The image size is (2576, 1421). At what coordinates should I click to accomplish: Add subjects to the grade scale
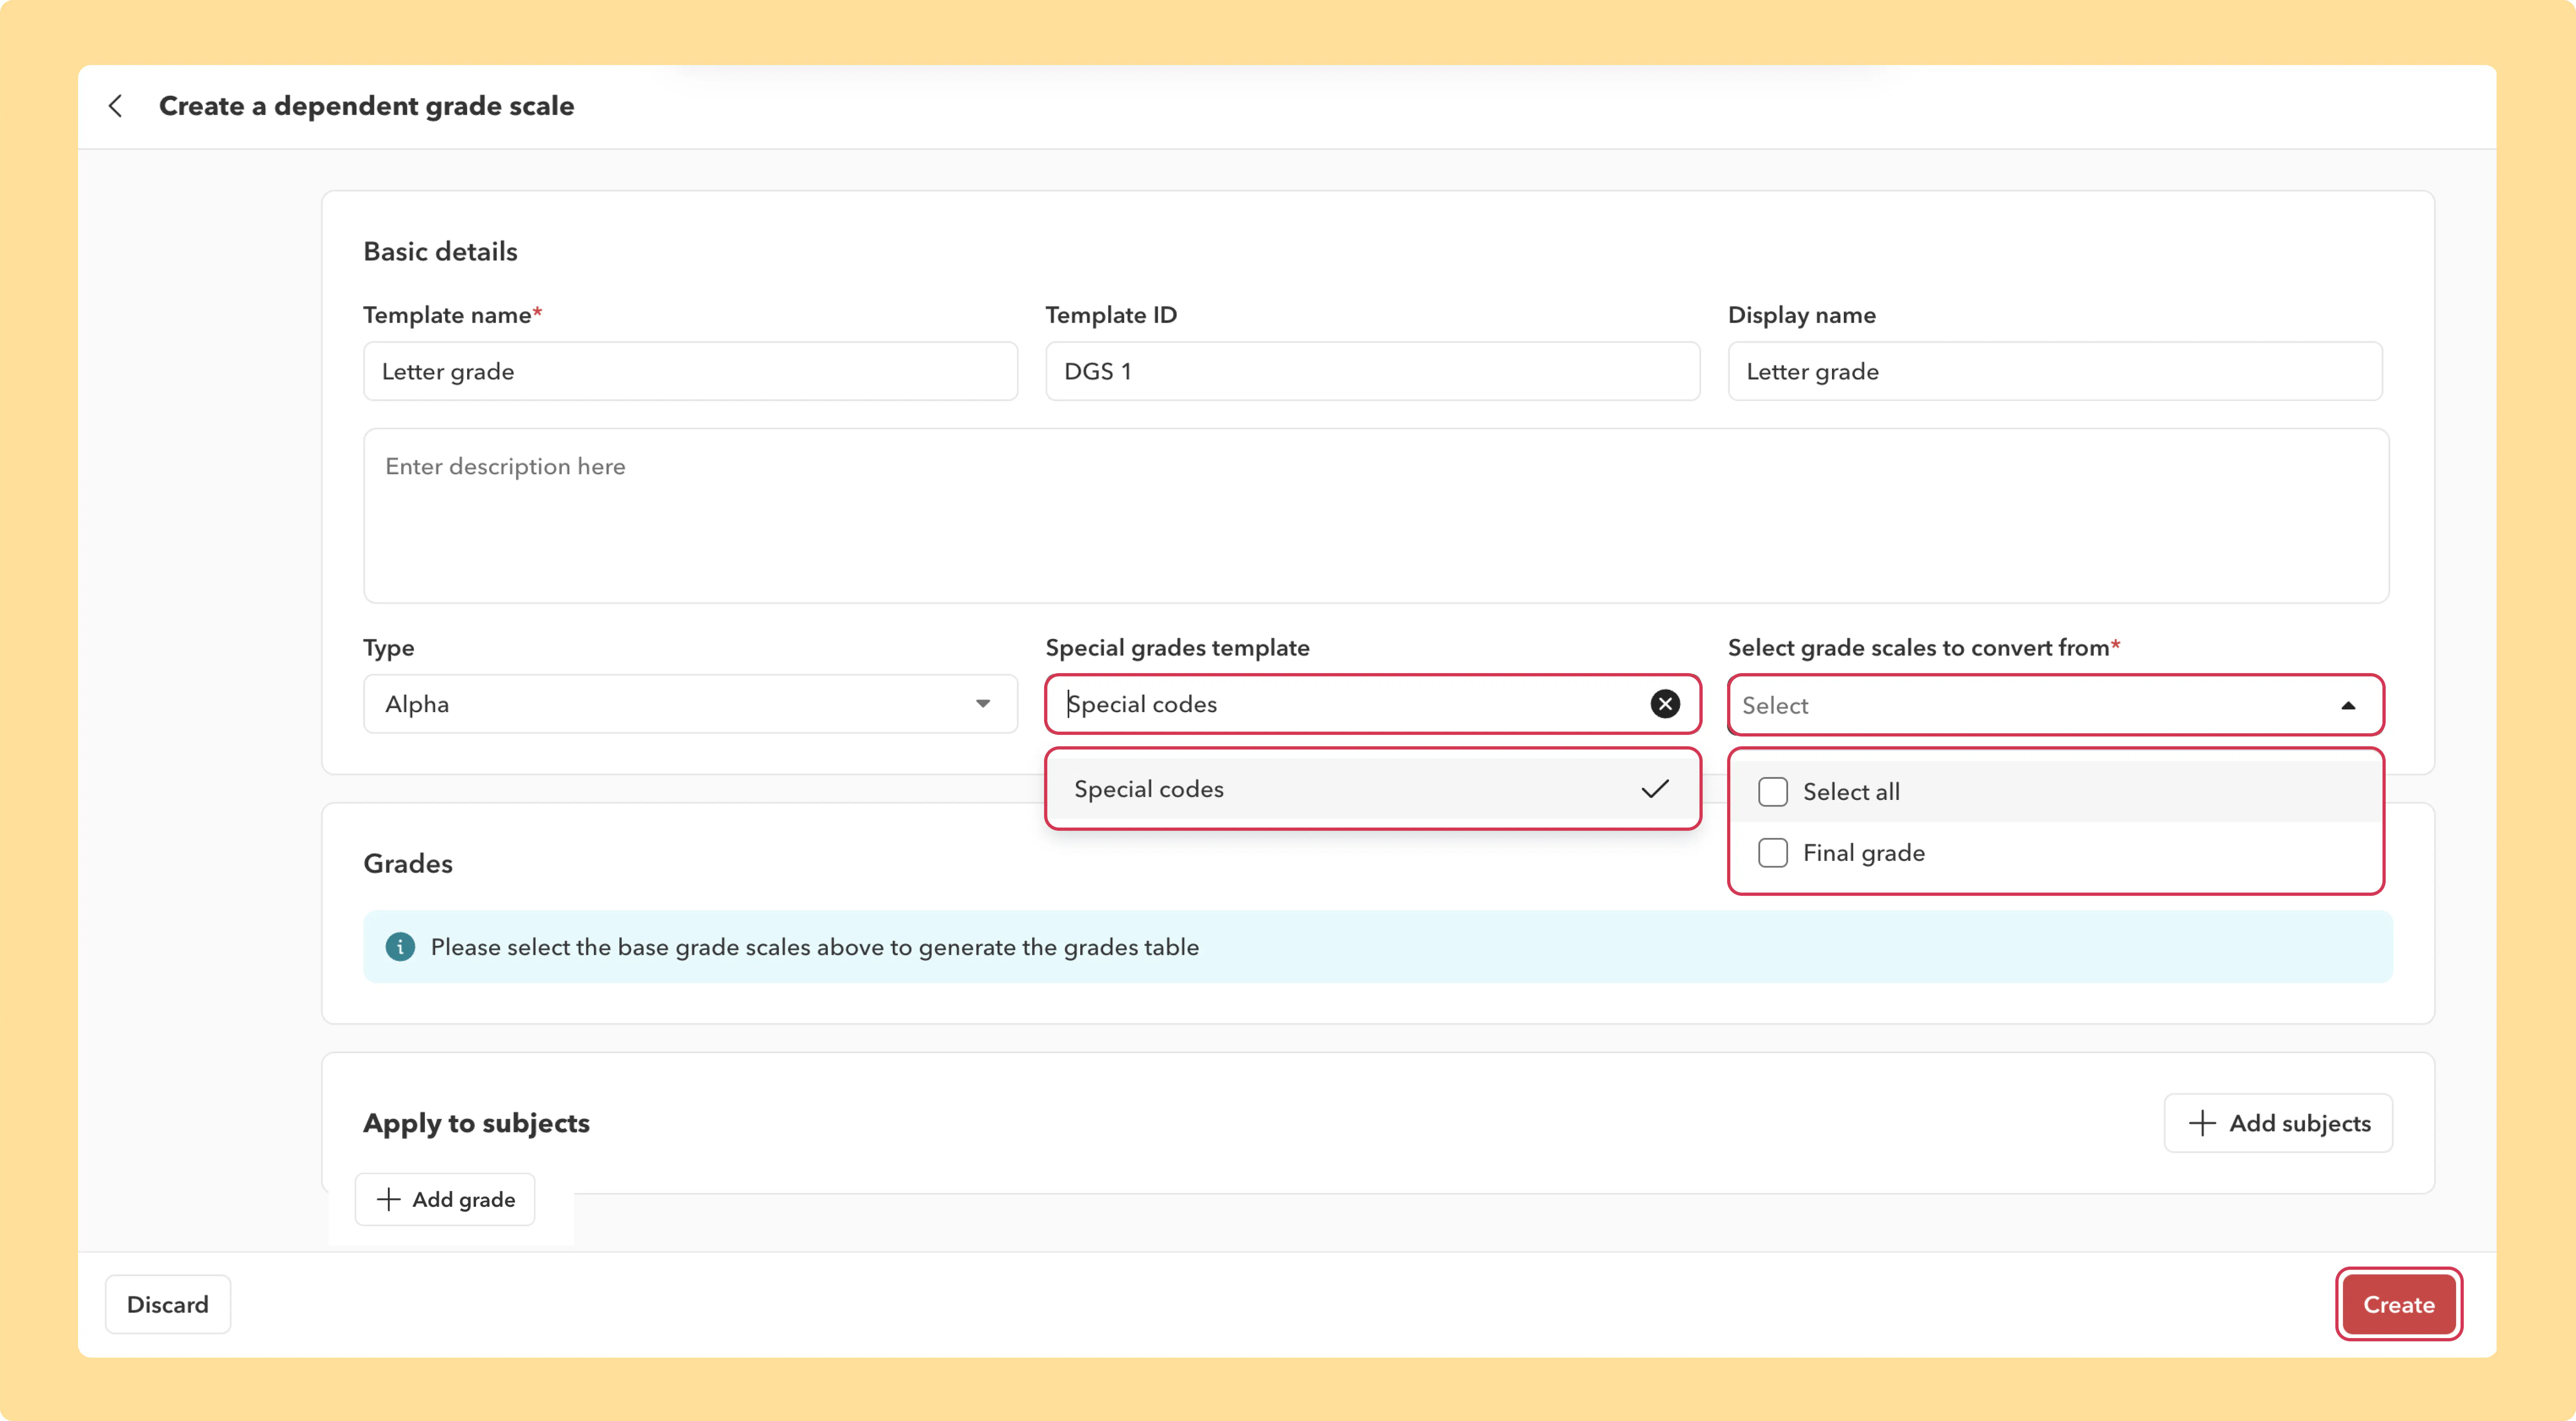click(x=2278, y=1123)
